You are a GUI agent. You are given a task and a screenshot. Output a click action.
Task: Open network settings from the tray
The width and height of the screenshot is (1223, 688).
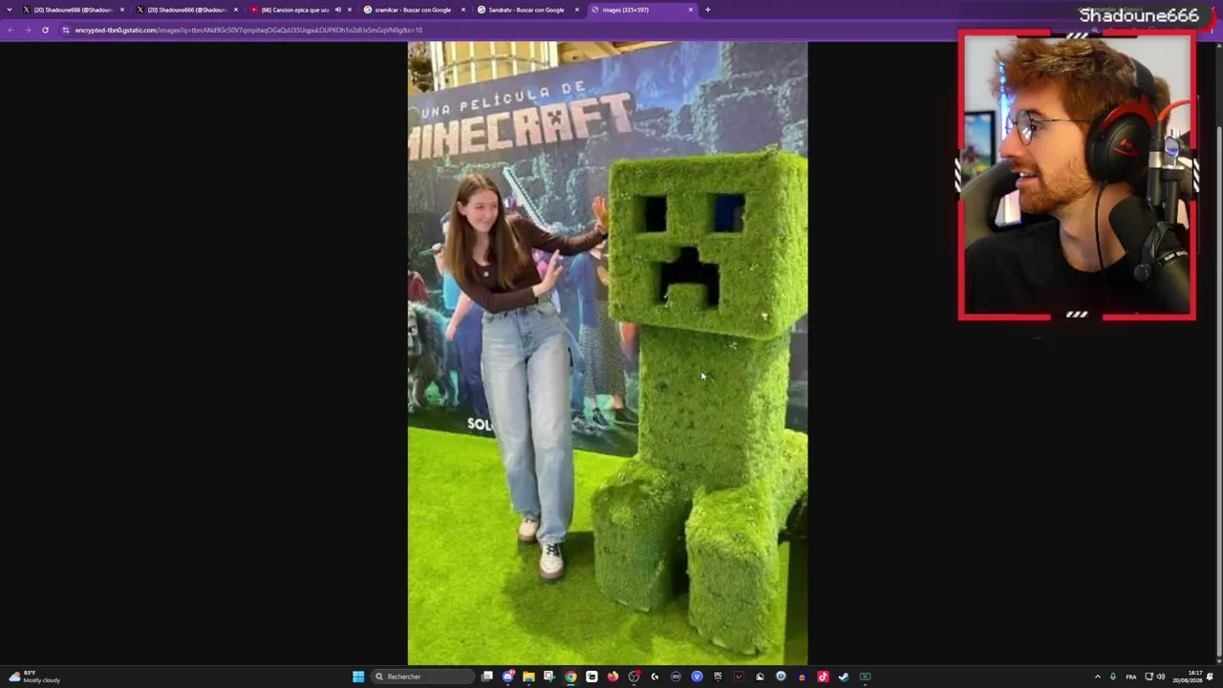click(1148, 677)
